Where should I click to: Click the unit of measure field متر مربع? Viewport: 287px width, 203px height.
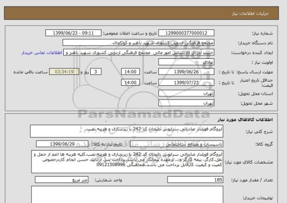[x=61, y=180]
